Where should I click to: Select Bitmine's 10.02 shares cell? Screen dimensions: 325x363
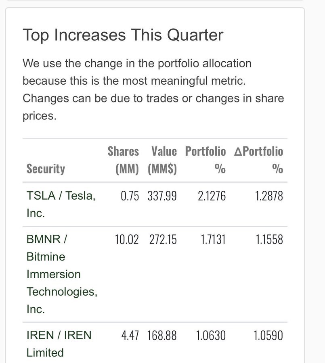pos(126,240)
